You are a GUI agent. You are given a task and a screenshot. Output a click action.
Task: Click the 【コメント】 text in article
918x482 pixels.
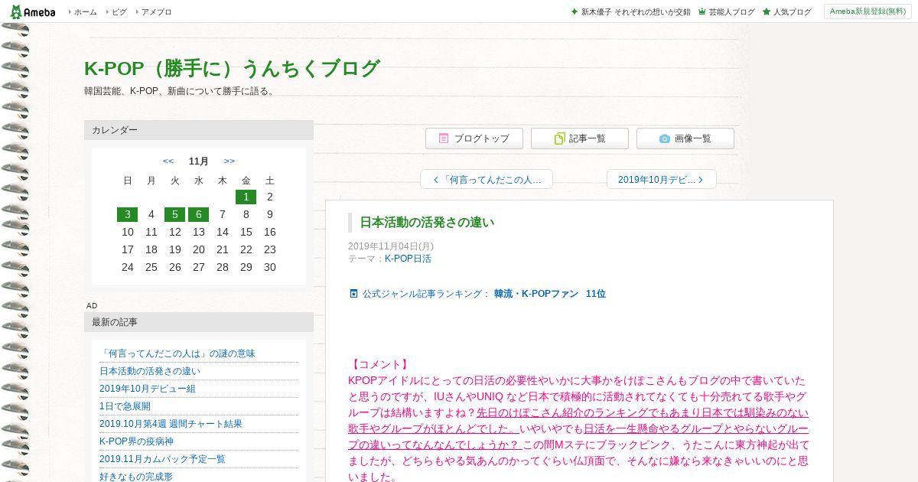[380, 364]
